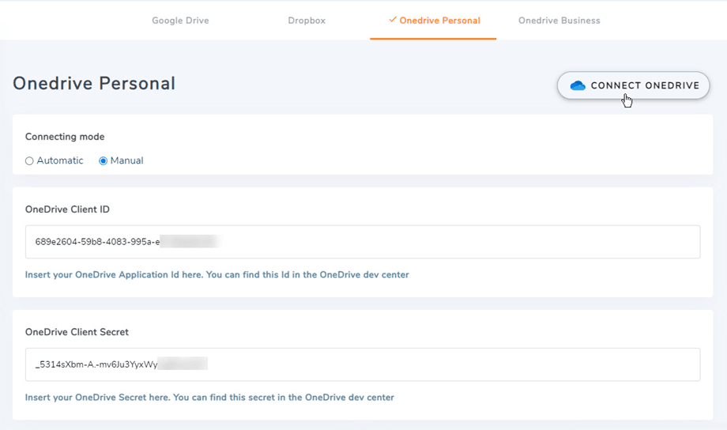Click the 'Automatic' text label
This screenshot has height=430, width=727.
(60, 160)
